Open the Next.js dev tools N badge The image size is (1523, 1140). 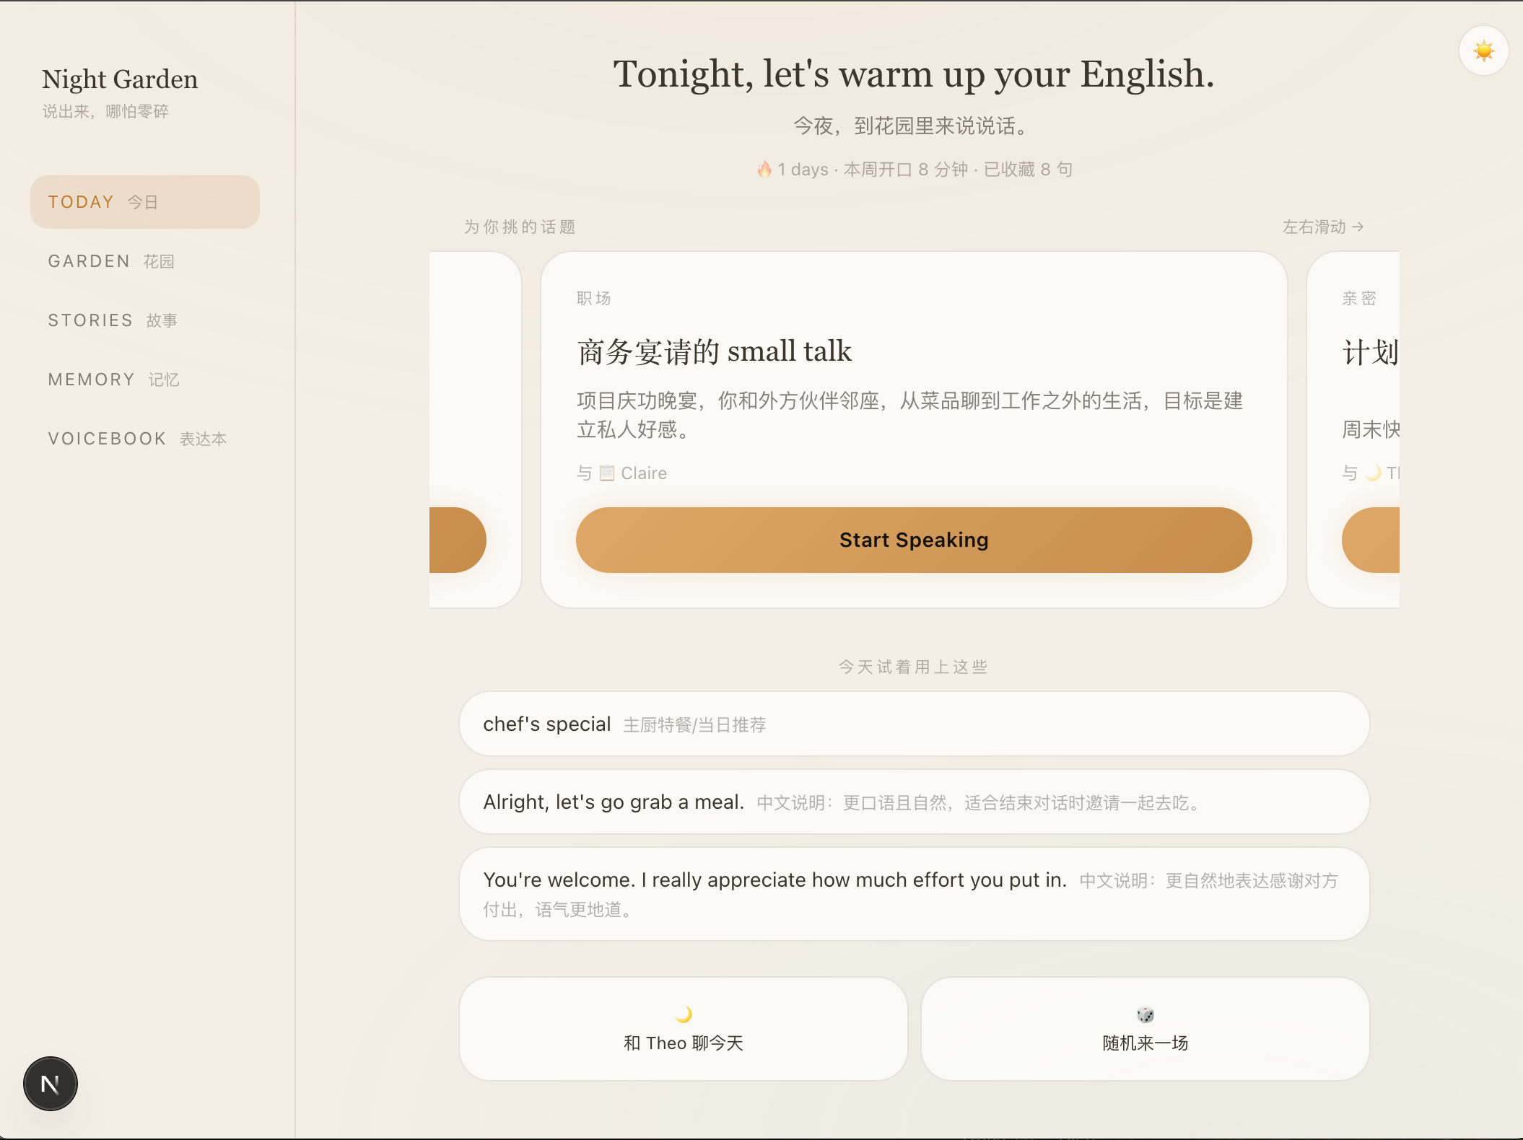click(51, 1083)
